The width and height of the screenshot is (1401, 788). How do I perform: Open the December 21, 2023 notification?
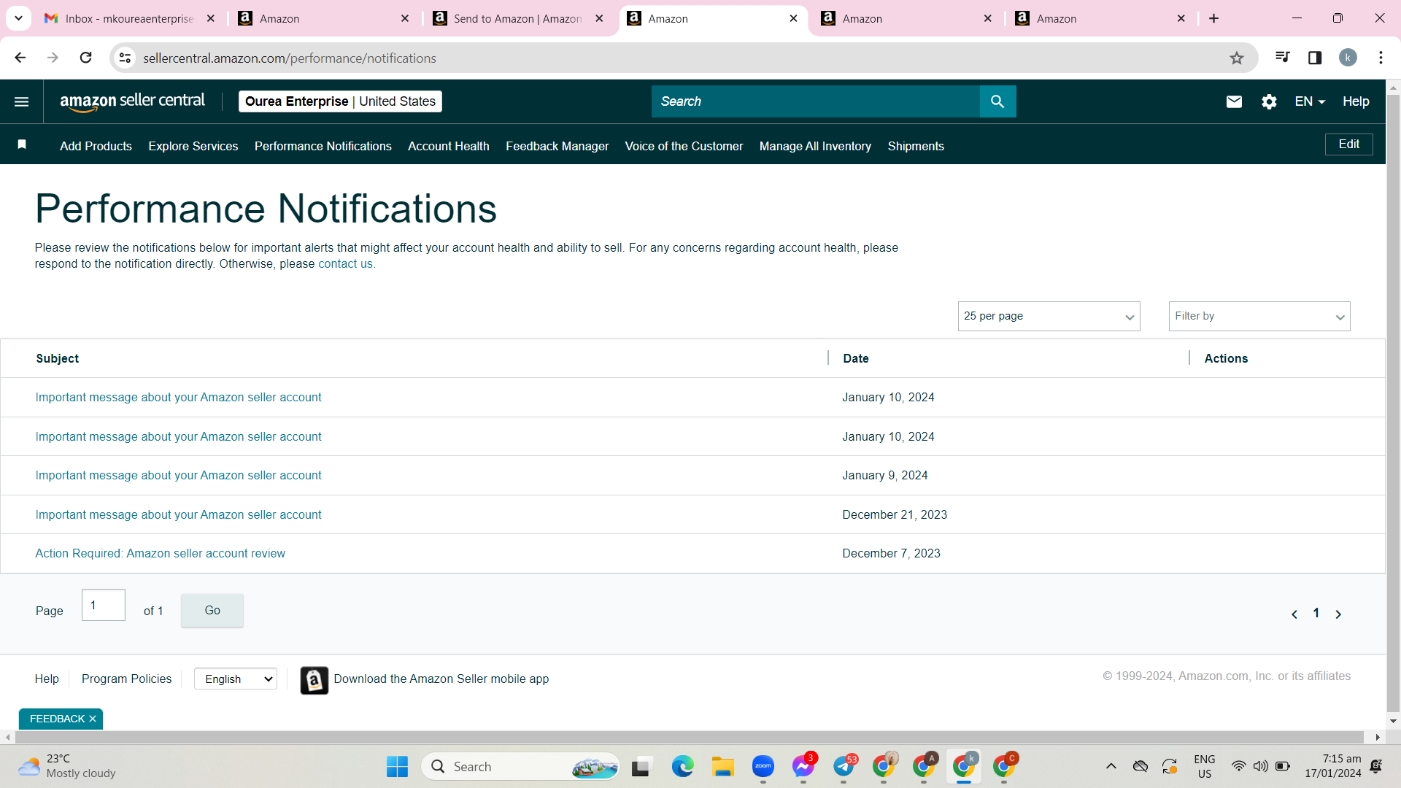178,514
